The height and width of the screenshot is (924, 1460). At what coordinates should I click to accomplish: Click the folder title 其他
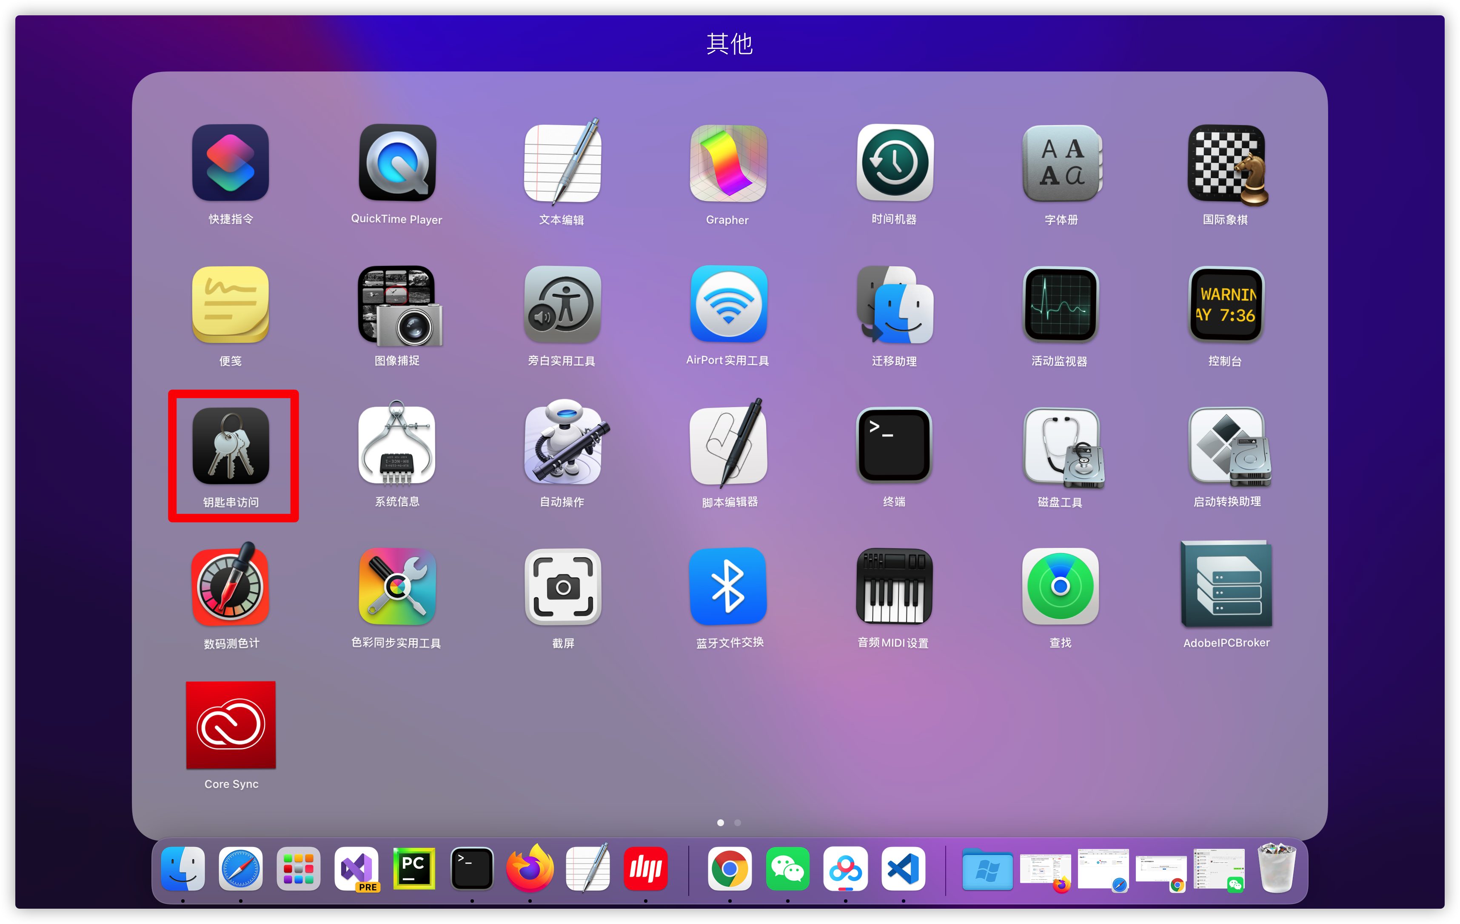point(730,44)
